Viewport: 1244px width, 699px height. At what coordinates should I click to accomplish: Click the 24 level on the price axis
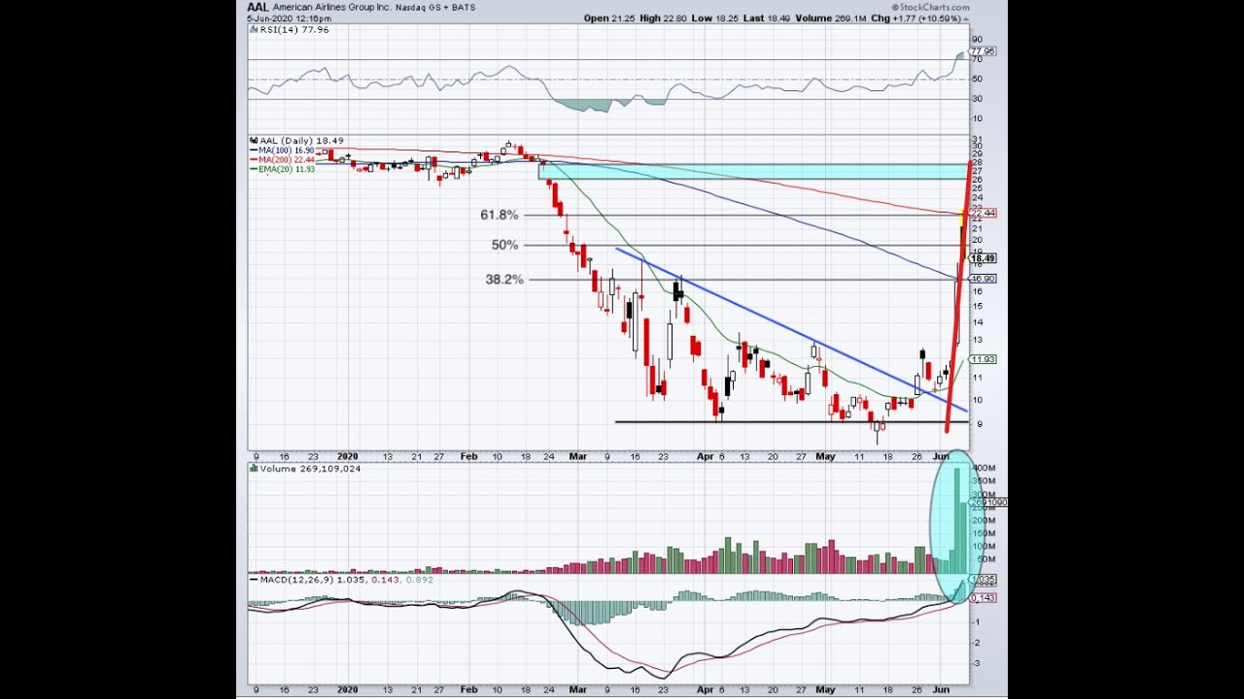pos(976,198)
